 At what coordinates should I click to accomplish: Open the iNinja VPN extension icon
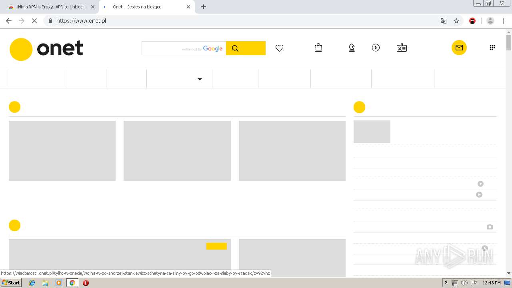coord(472,21)
